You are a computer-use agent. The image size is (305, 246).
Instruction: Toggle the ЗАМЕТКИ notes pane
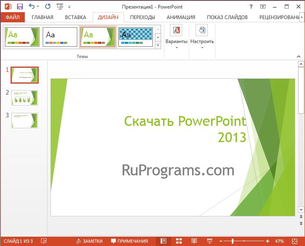click(89, 241)
